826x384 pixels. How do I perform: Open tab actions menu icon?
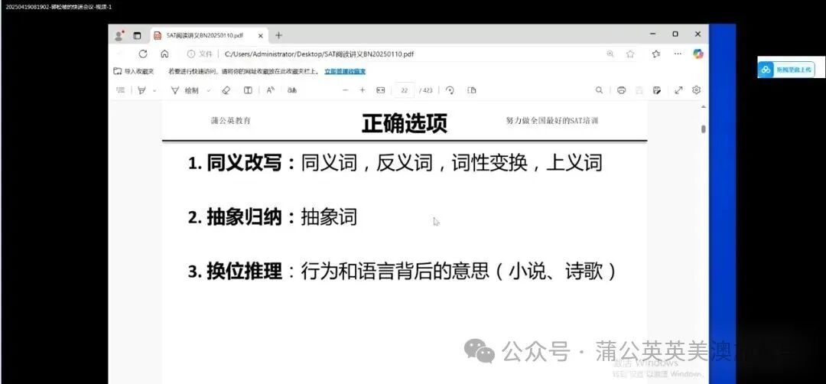pos(137,36)
